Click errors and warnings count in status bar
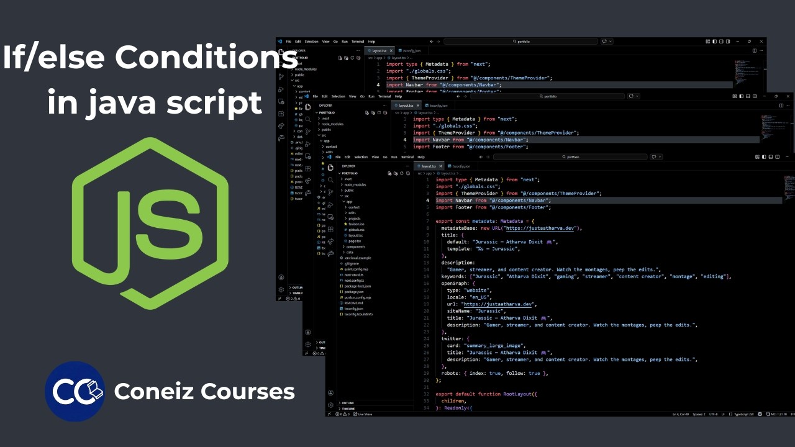 click(343, 414)
